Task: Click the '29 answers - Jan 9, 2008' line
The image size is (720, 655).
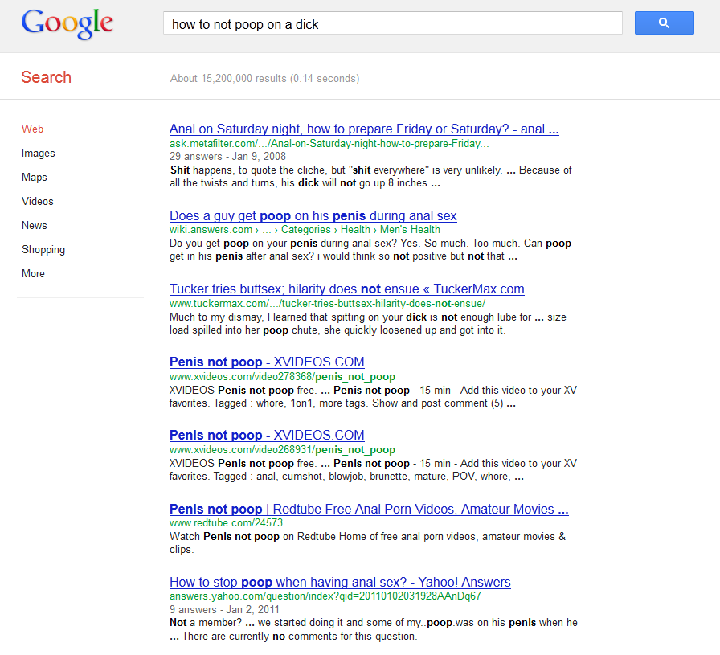Action: pyautogui.click(x=227, y=157)
